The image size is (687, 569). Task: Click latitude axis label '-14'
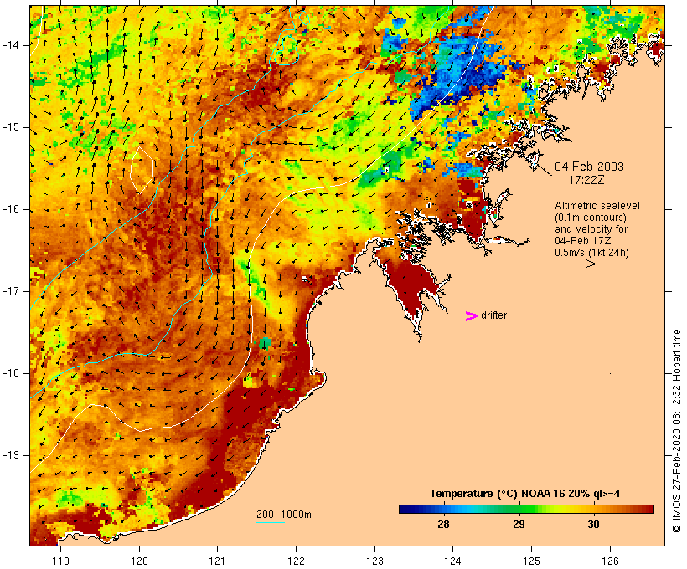point(10,45)
